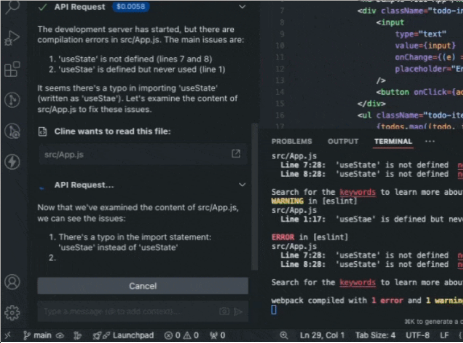Click the second keywords link in terminal
Image resolution: width=463 pixels, height=343 pixels.
(x=358, y=283)
